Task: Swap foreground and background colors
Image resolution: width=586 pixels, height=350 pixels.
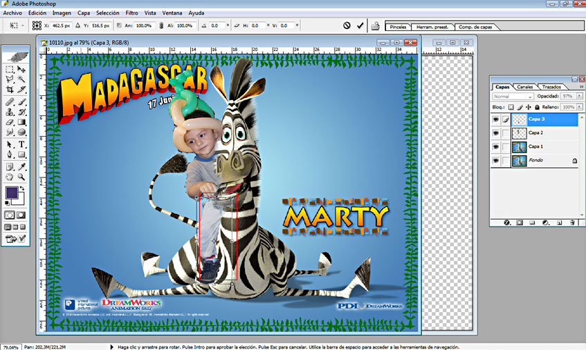Action: point(22,188)
